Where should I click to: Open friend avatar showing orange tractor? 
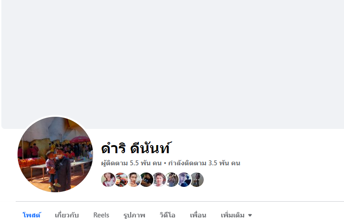tap(121, 180)
